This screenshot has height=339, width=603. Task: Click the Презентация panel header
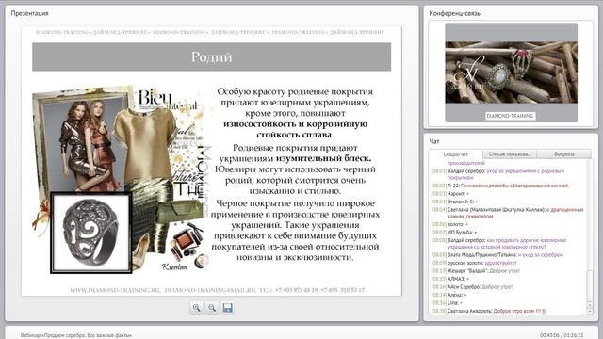(x=29, y=13)
